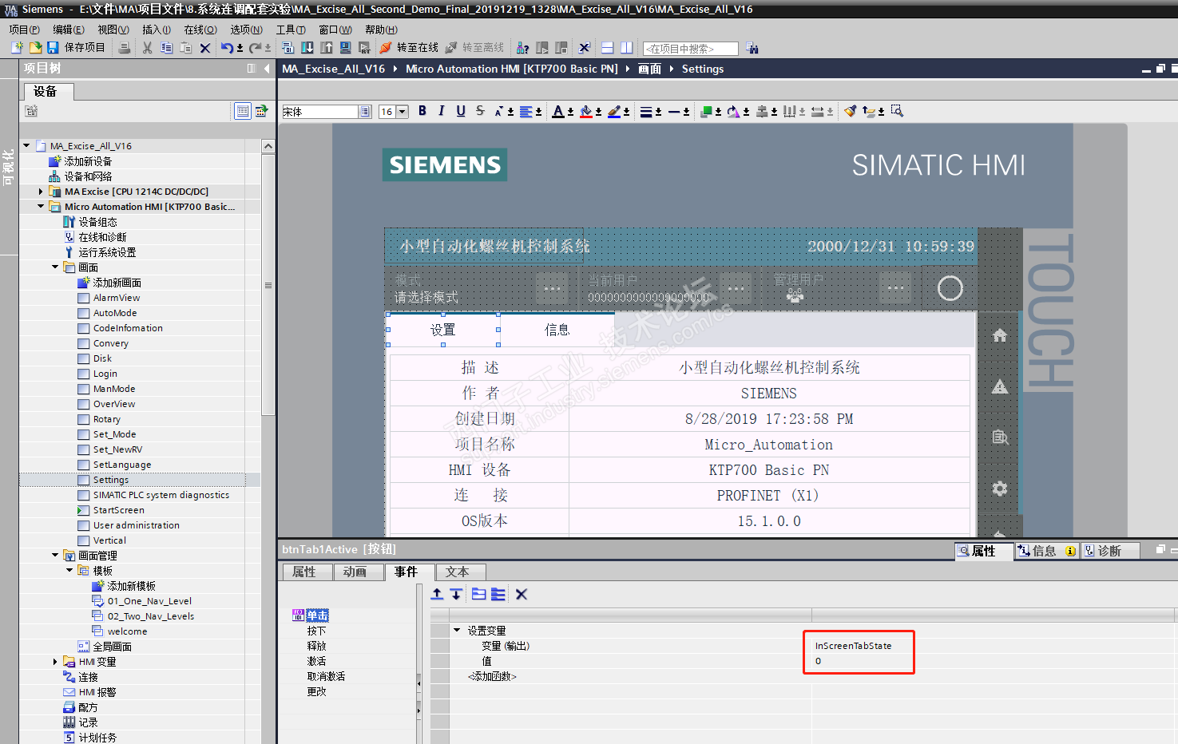
Task: Move event function down with arrow icon
Action: point(456,594)
